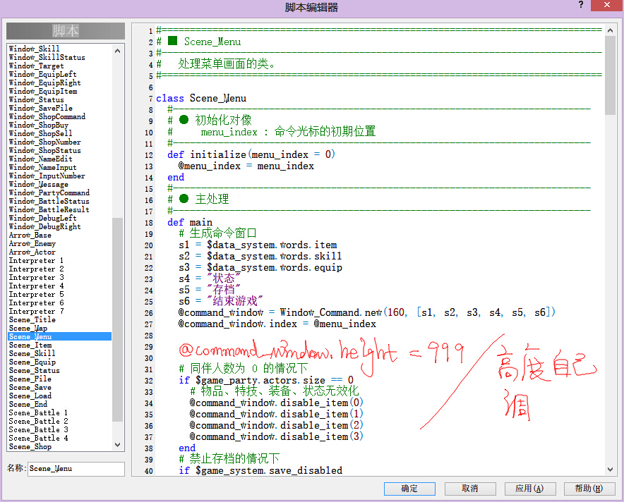624x502 pixels.
Task: Select highlighted Scene_Menu script
Action: click(60, 336)
